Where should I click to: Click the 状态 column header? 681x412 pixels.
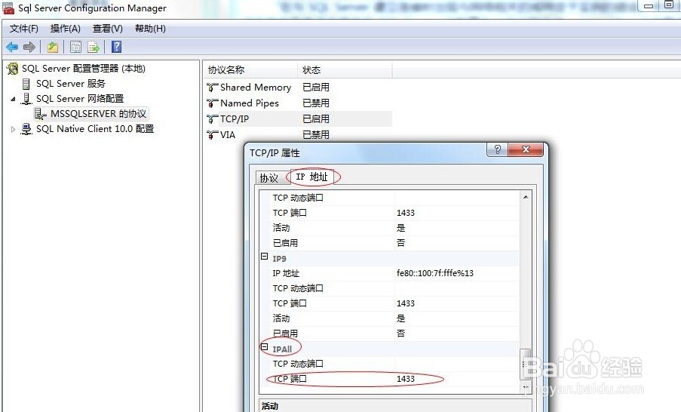(x=345, y=69)
